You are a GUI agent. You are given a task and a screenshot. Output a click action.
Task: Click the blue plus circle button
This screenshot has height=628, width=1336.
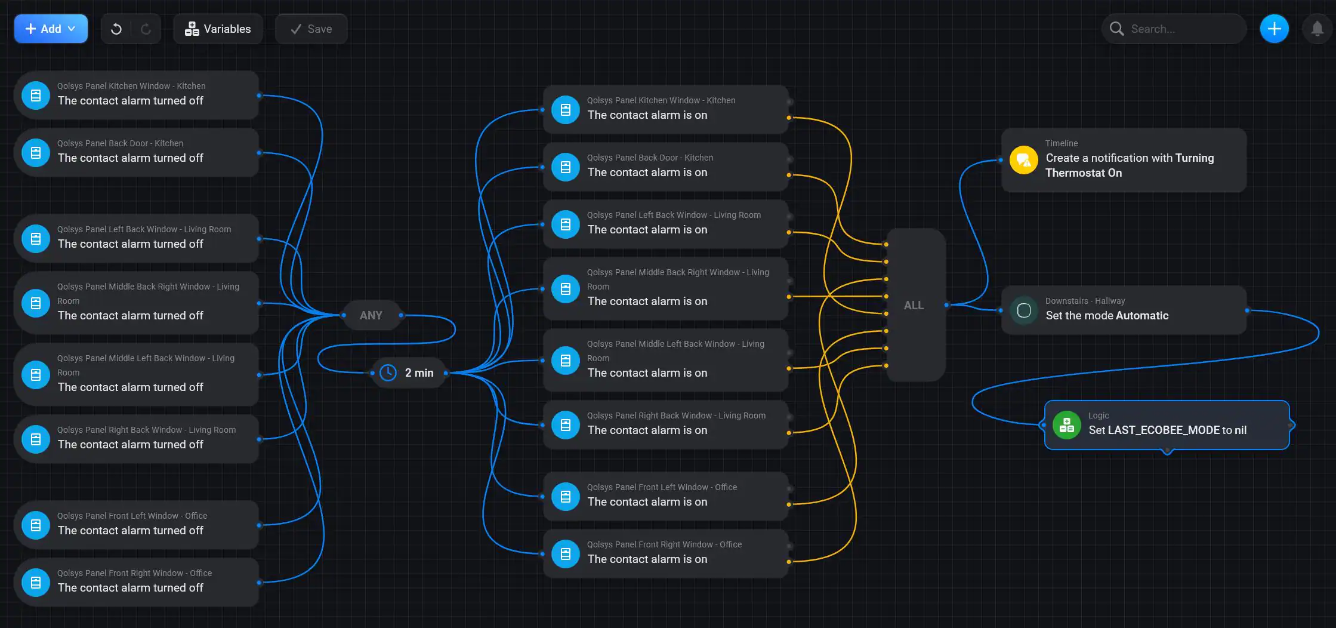[1274, 29]
